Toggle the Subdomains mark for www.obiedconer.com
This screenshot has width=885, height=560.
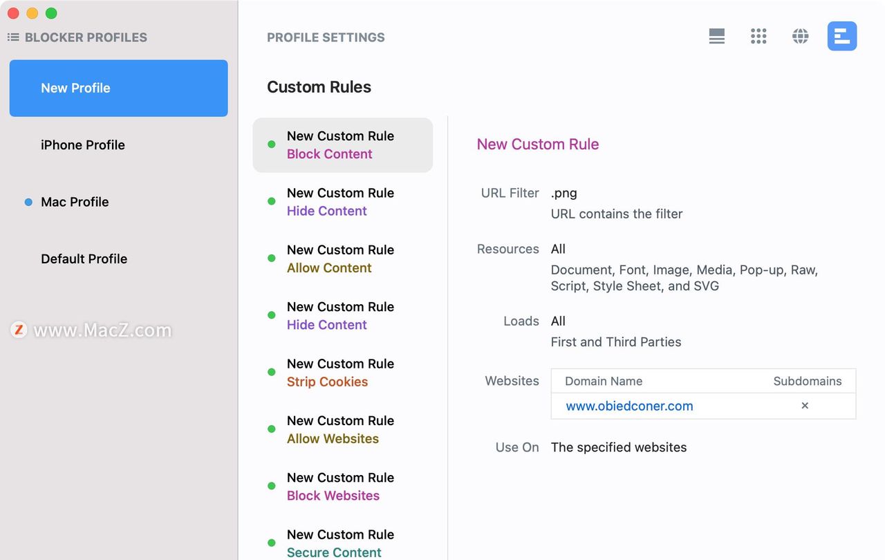click(805, 406)
